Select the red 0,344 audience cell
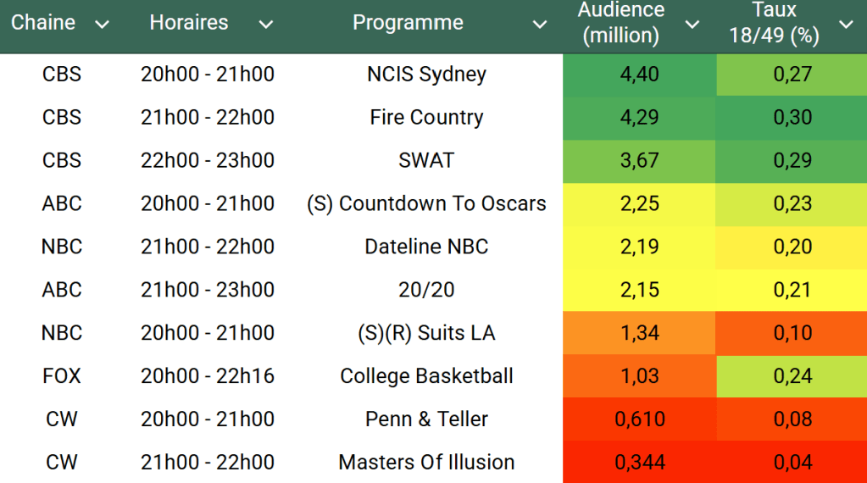Image resolution: width=867 pixels, height=483 pixels. coord(639,463)
